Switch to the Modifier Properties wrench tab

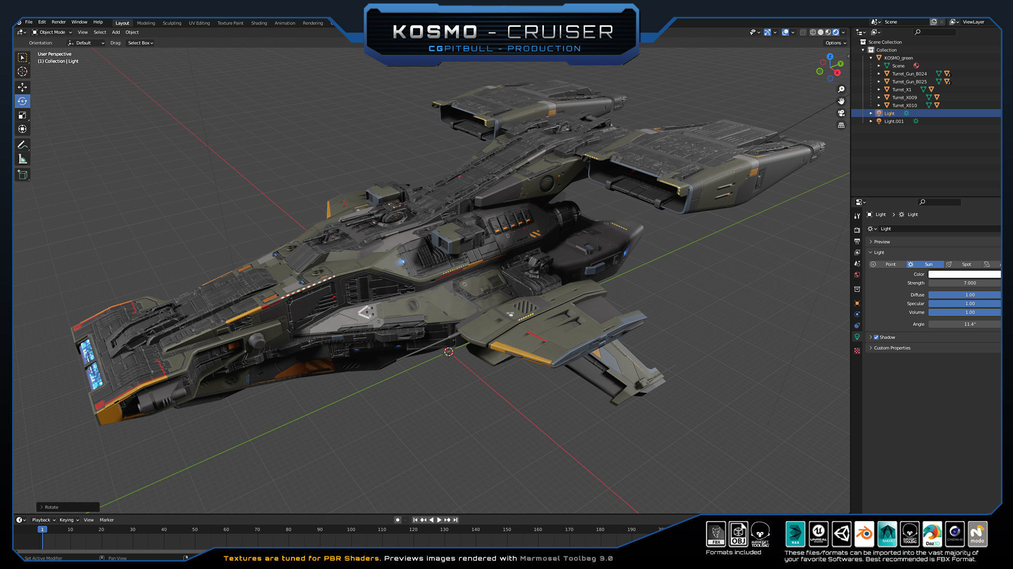click(857, 215)
